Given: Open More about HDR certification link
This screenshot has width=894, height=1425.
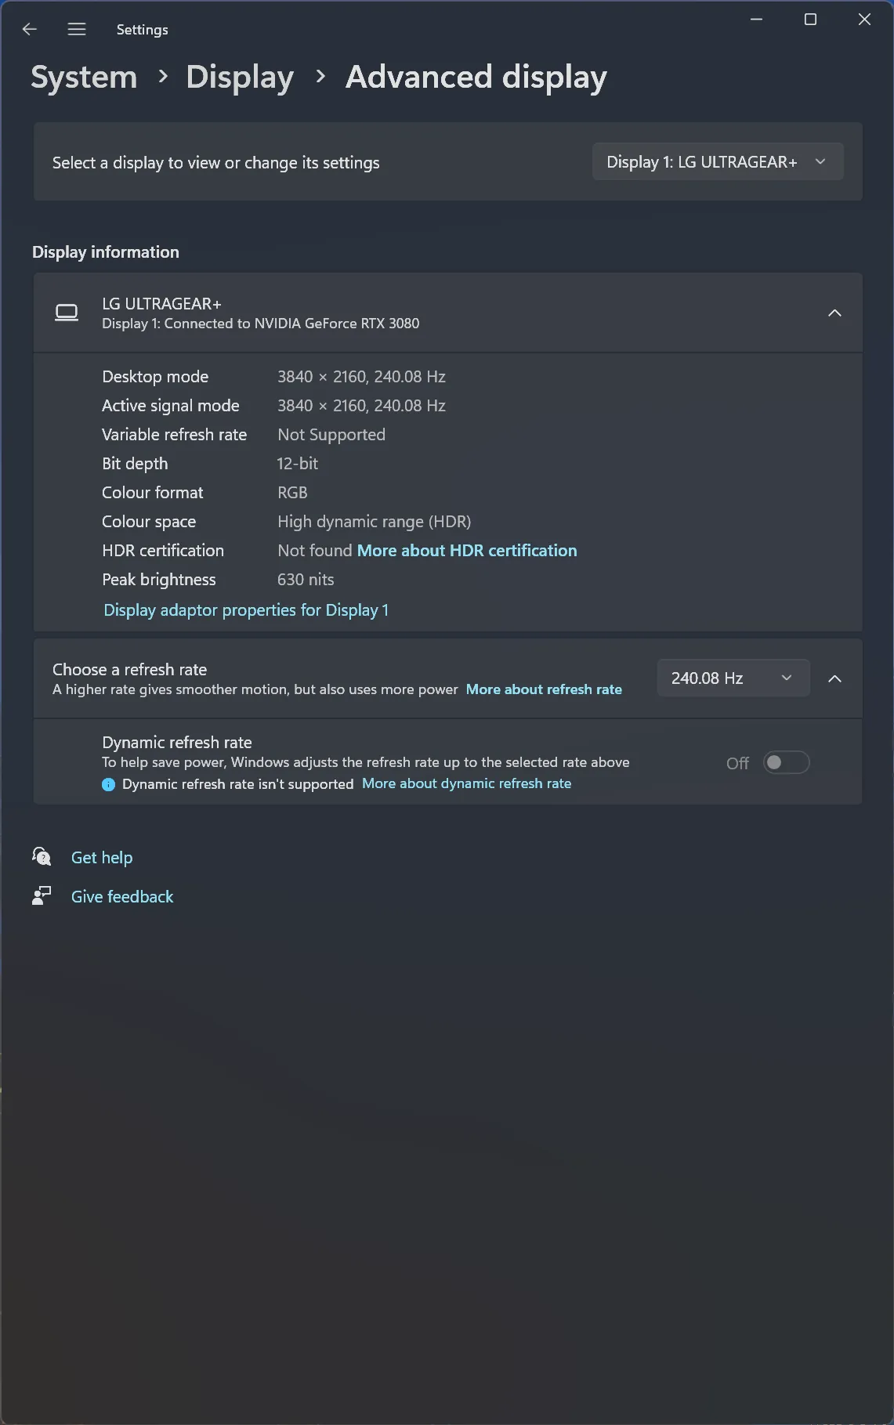Looking at the screenshot, I should tap(467, 551).
